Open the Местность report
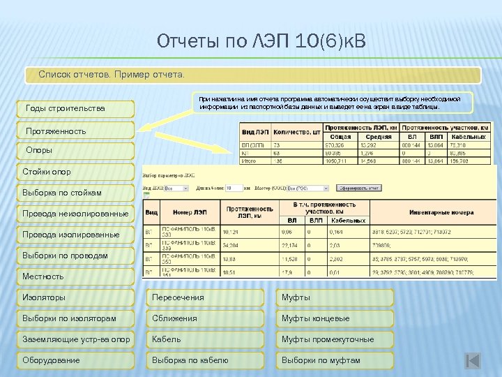 click(75, 276)
